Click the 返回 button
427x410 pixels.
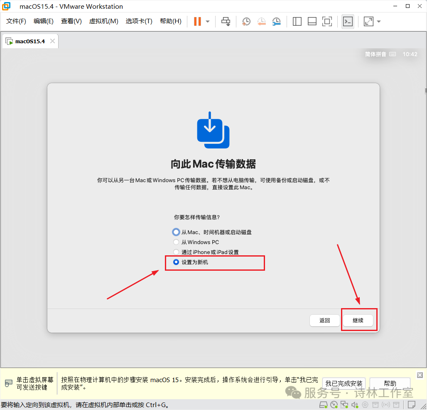pos(324,320)
